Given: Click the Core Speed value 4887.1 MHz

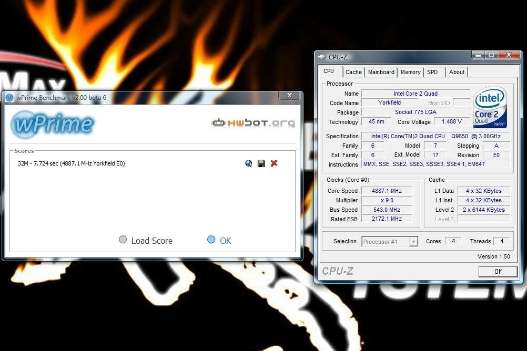Looking at the screenshot, I should [387, 191].
